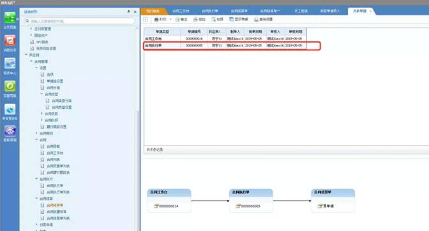The height and width of the screenshot is (231, 429).
Task: Click the 单据编号 column header
Action: click(194, 32)
